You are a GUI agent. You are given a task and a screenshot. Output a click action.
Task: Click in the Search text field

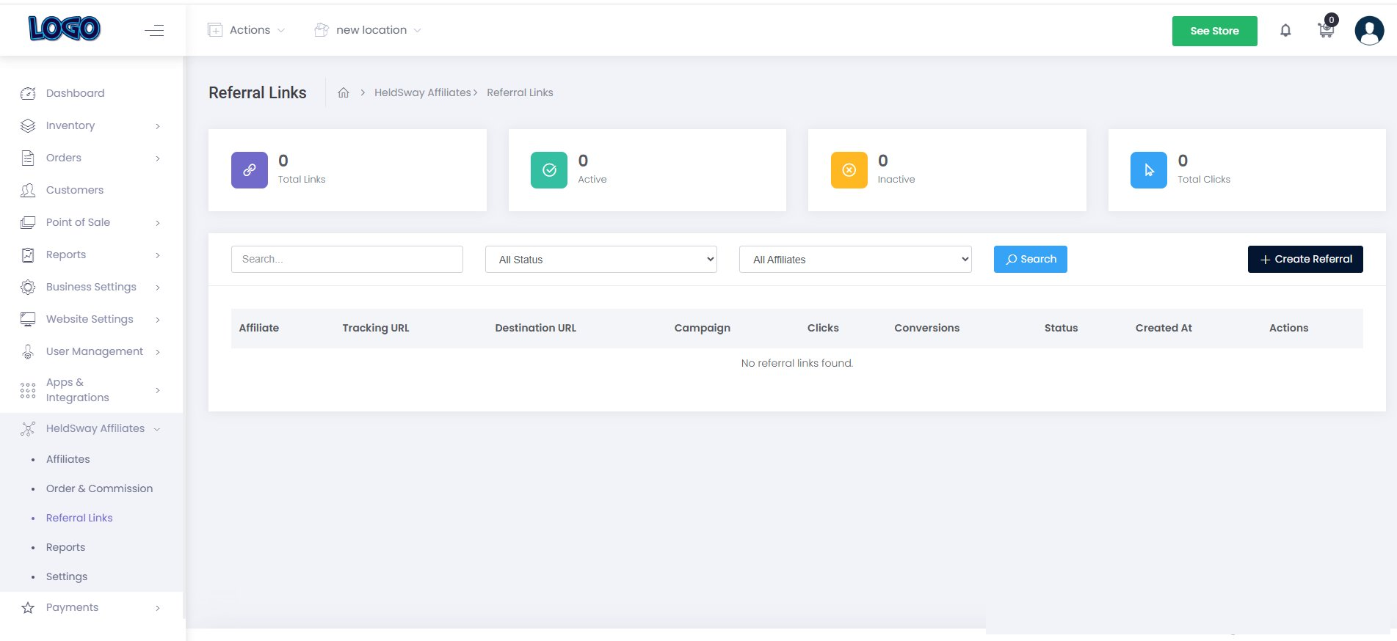coord(347,259)
